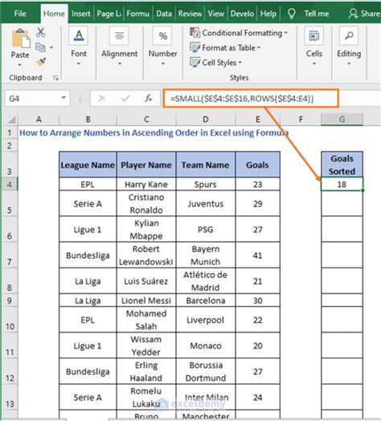Open the File tab
381x421 pixels.
(20, 14)
